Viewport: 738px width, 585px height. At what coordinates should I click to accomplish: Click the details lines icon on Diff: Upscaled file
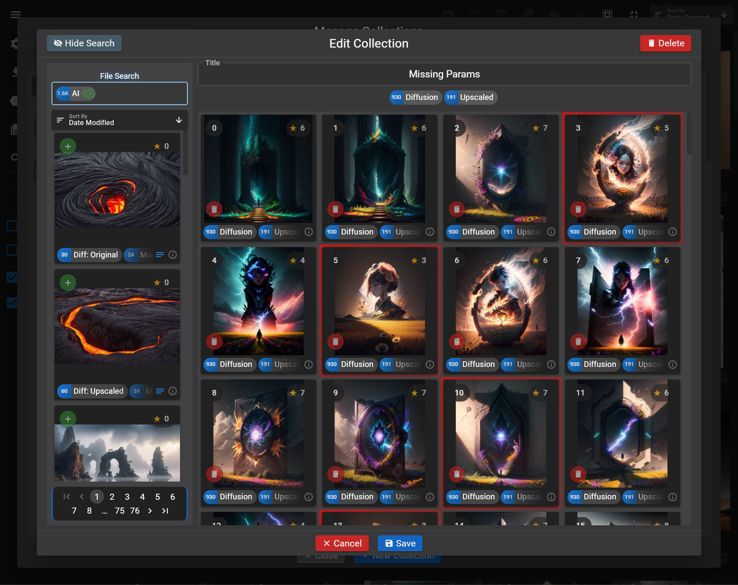tap(160, 391)
